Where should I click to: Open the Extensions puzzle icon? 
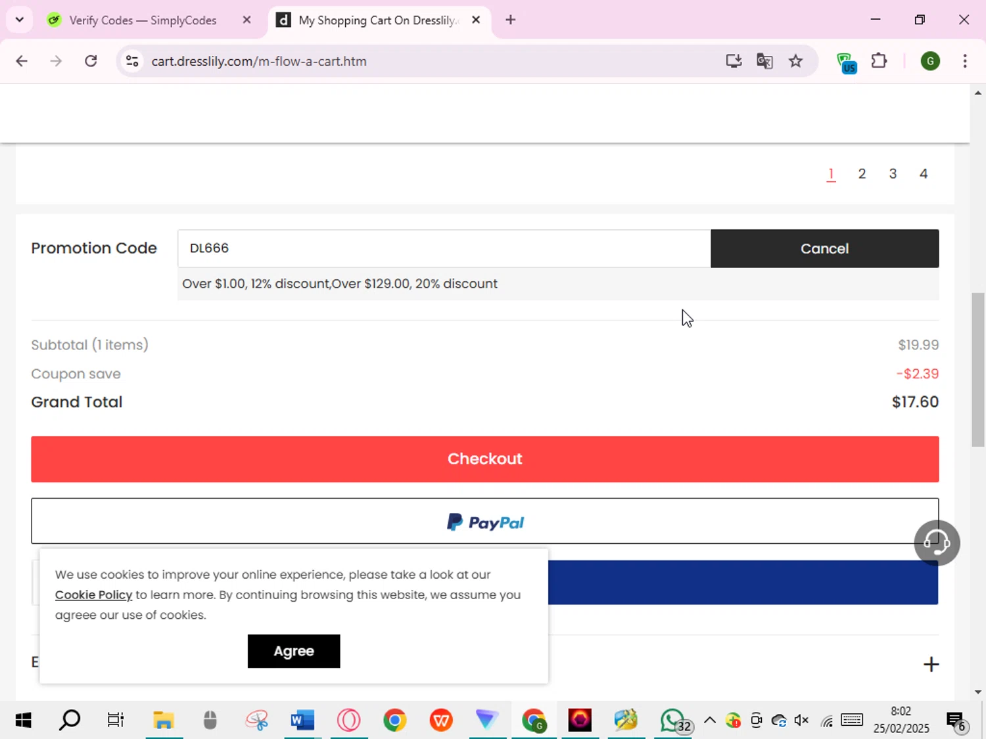tap(879, 61)
